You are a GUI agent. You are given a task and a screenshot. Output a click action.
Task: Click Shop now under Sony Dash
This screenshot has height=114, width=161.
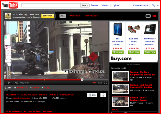pos(150,52)
